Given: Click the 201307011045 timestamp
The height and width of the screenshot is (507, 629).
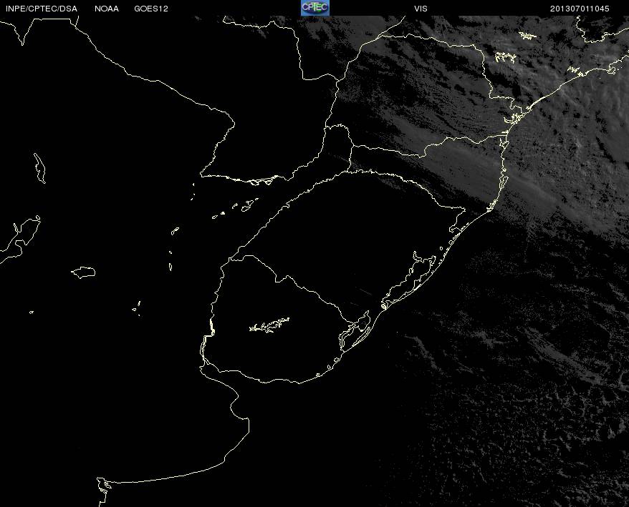Looking at the screenshot, I should 580,9.
